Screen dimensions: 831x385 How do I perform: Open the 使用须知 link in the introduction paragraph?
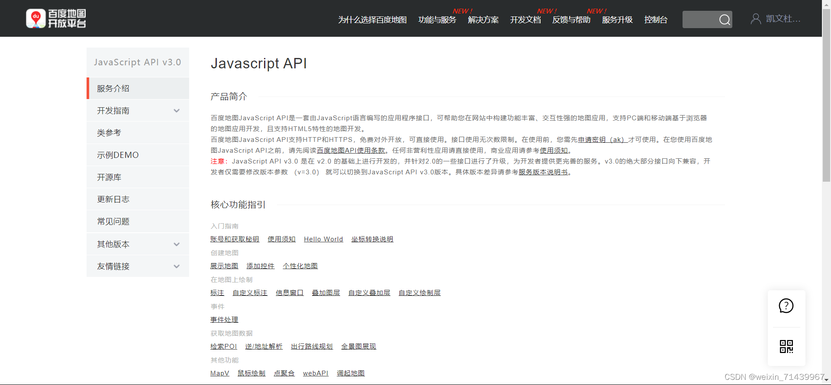pyautogui.click(x=554, y=151)
